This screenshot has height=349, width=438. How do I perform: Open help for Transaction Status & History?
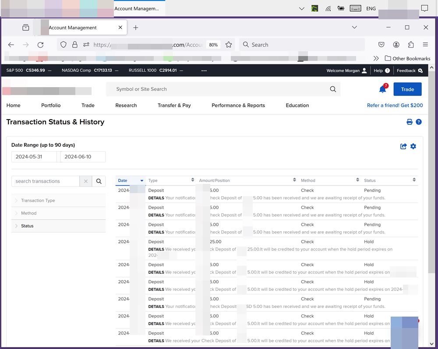coord(418,122)
